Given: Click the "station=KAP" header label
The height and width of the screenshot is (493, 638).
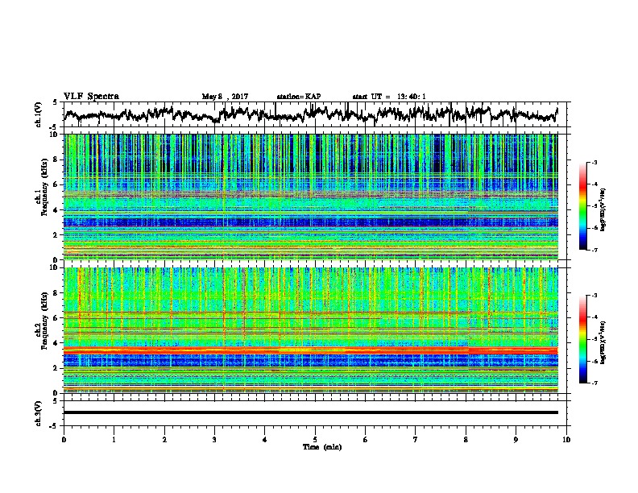Looking at the screenshot, I should [x=299, y=97].
